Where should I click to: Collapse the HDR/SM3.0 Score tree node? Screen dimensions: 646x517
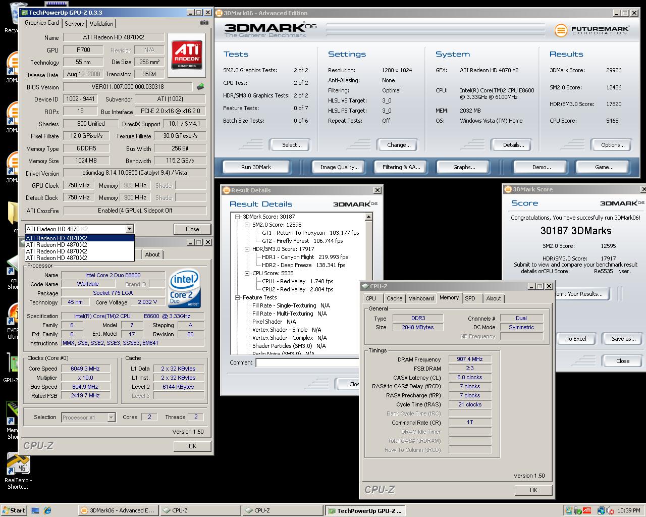click(x=247, y=249)
